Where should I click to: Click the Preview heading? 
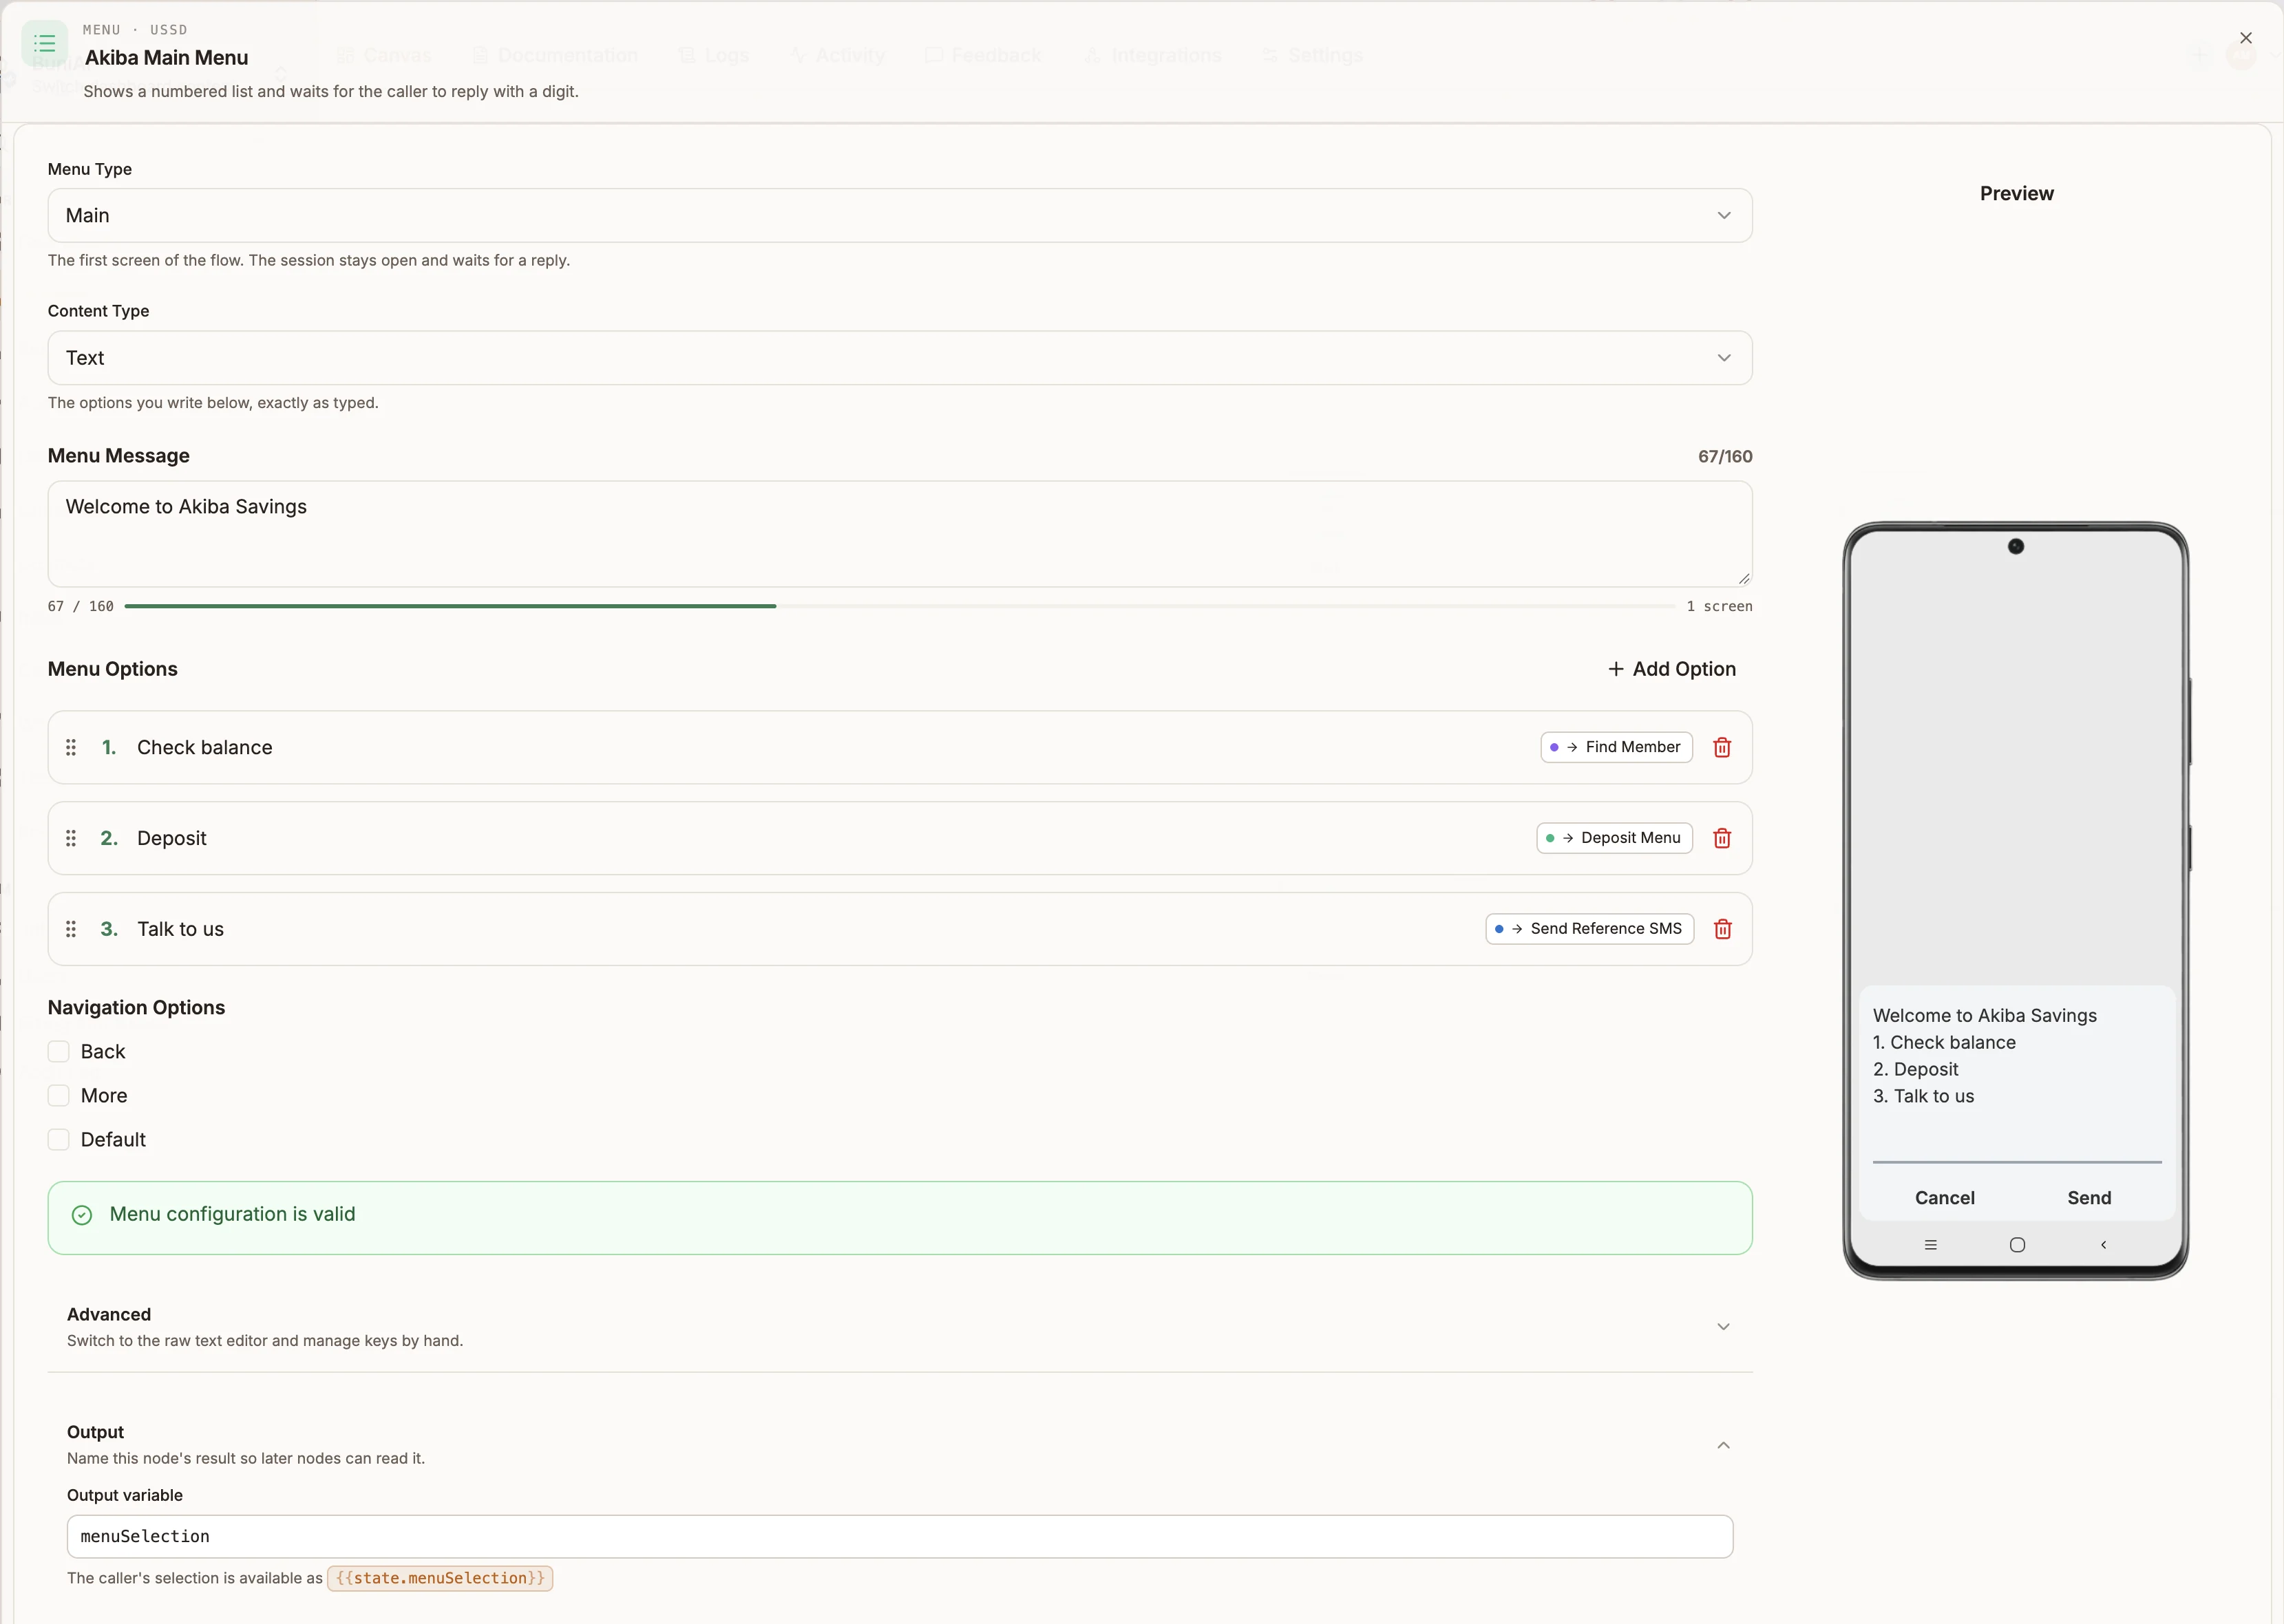2016,193
